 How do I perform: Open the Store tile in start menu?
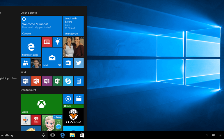pos(68,63)
